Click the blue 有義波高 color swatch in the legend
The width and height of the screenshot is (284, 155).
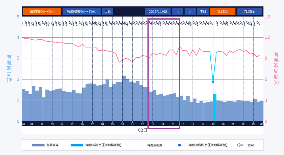click(38, 145)
